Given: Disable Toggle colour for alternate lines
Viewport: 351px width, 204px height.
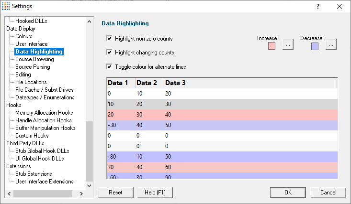Looking at the screenshot, I should (109, 66).
